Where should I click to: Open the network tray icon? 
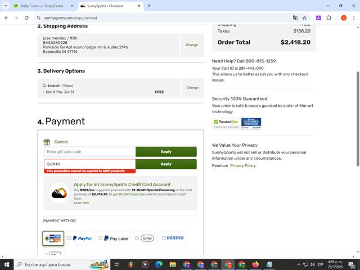tap(305, 264)
